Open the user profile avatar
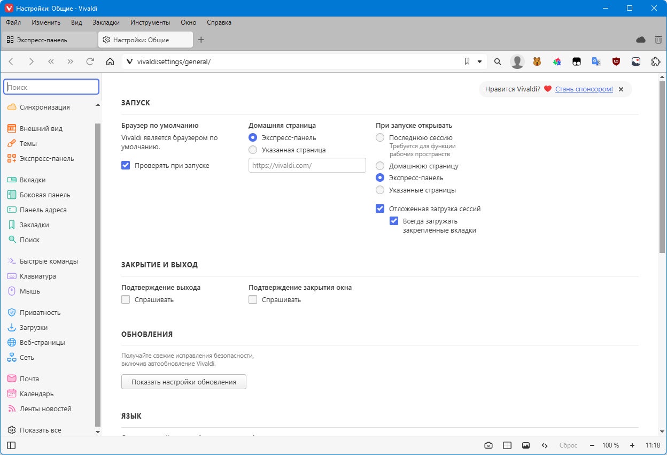The width and height of the screenshot is (667, 455). 517,61
